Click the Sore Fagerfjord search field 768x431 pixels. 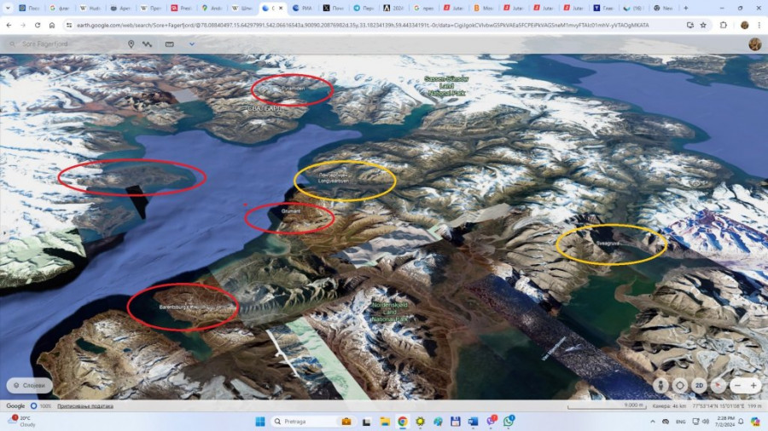[x=60, y=43]
